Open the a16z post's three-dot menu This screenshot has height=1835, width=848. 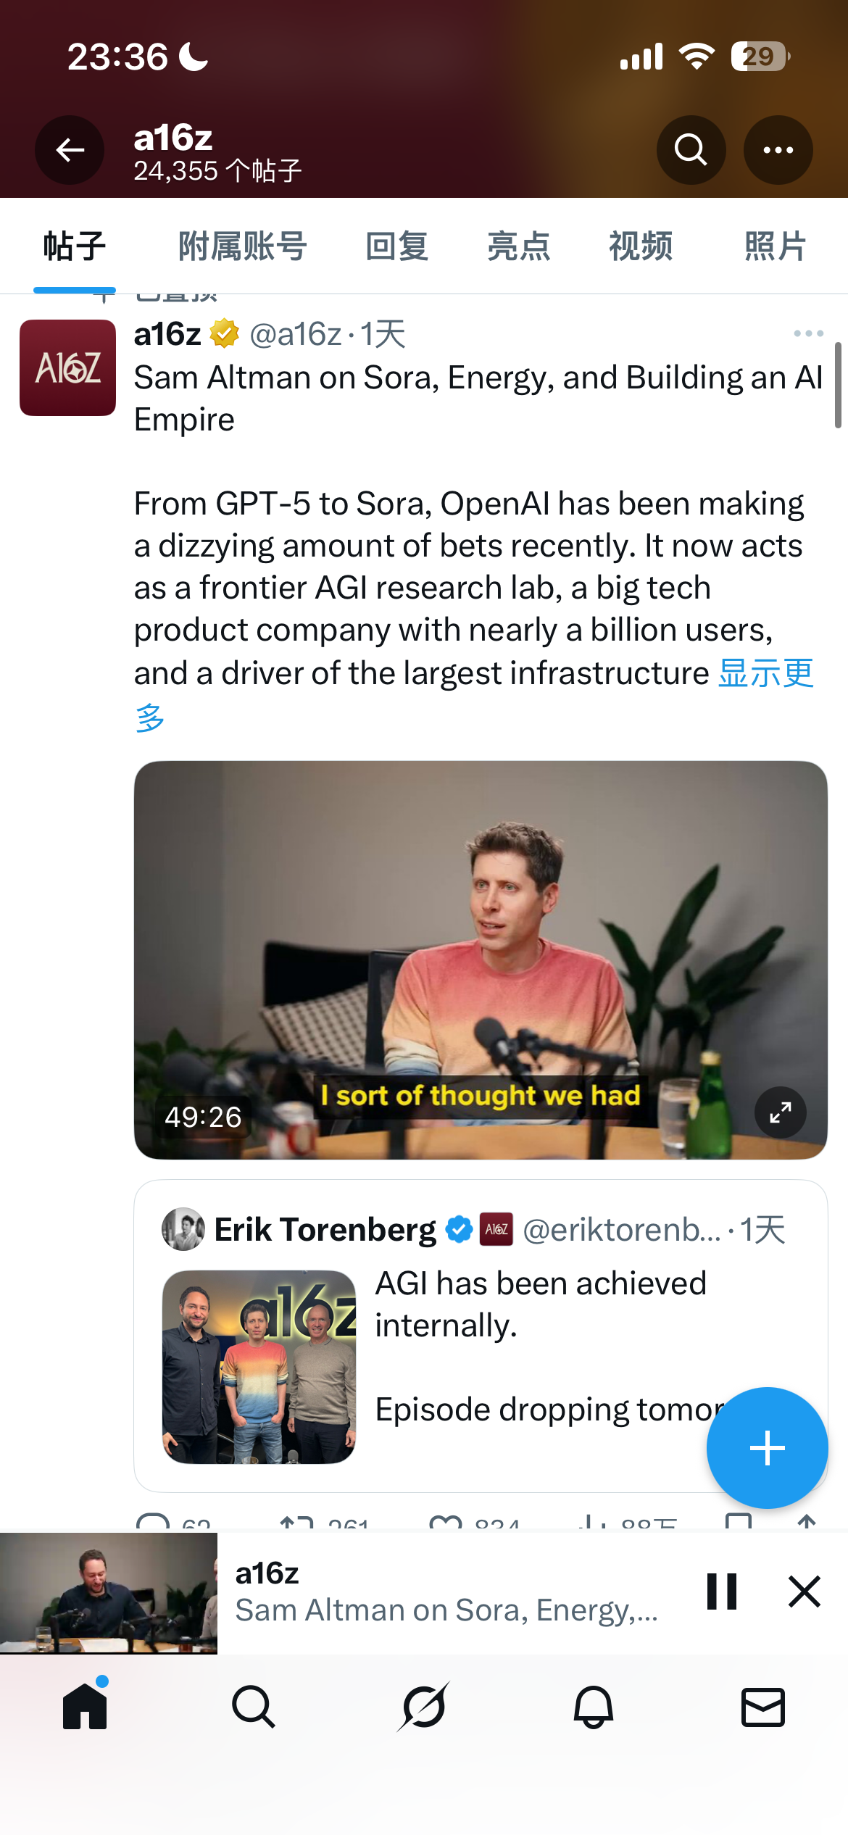tap(808, 333)
